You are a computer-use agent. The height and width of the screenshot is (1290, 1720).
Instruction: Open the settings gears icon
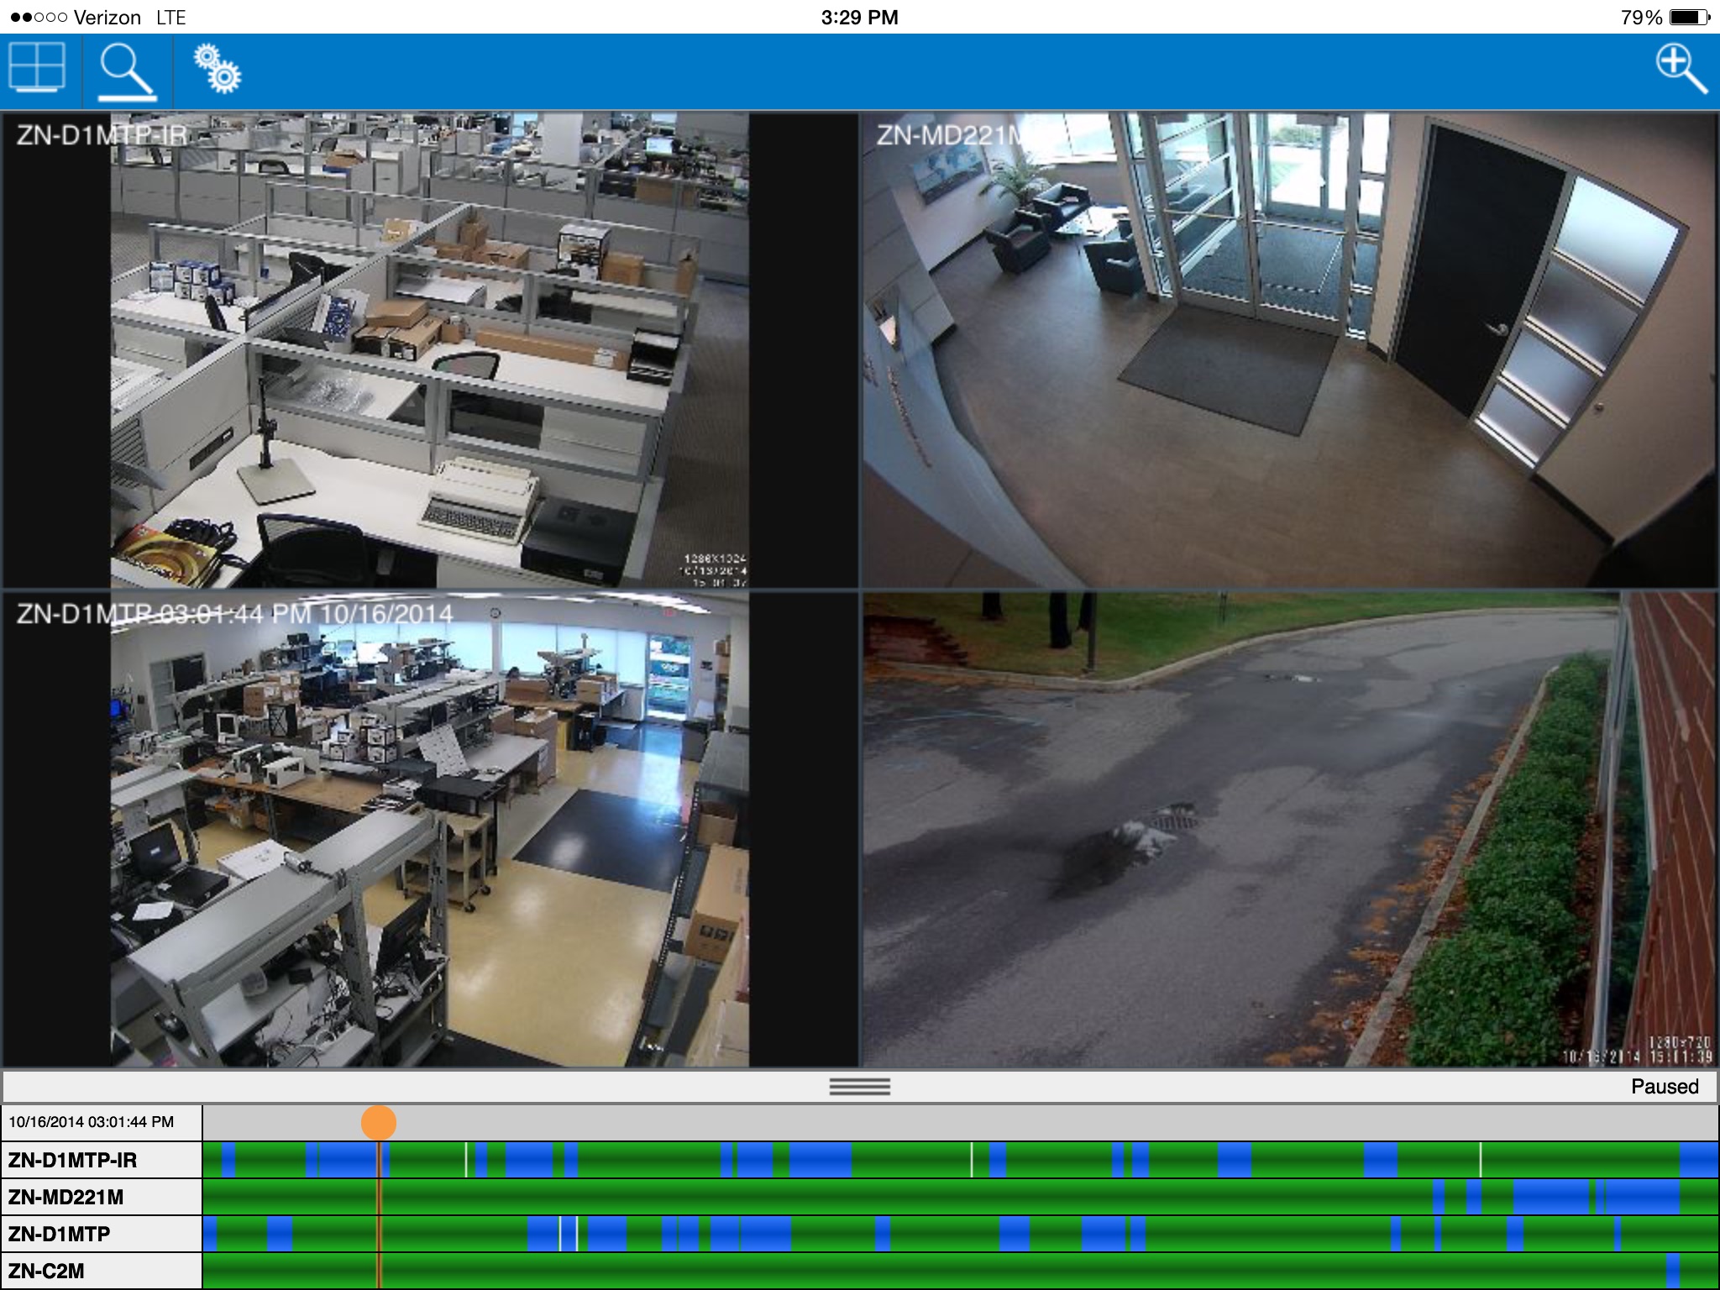217,70
